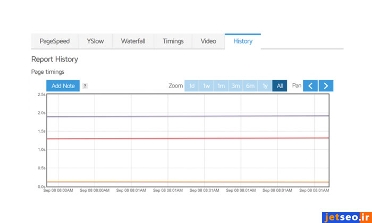This screenshot has height=223, width=372.
Task: Click the orange line near chart bottom
Action: click(x=186, y=182)
